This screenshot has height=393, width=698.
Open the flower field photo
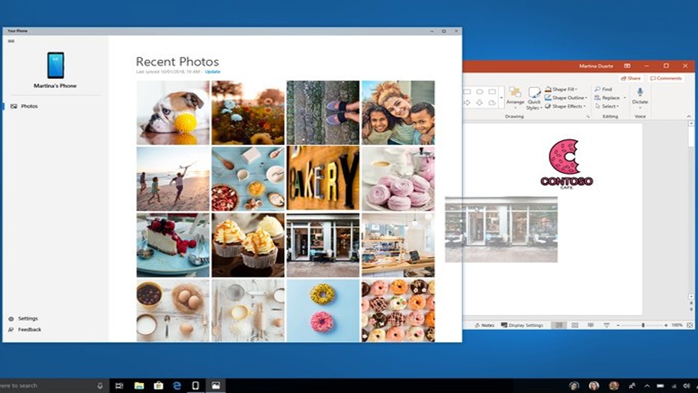click(248, 112)
